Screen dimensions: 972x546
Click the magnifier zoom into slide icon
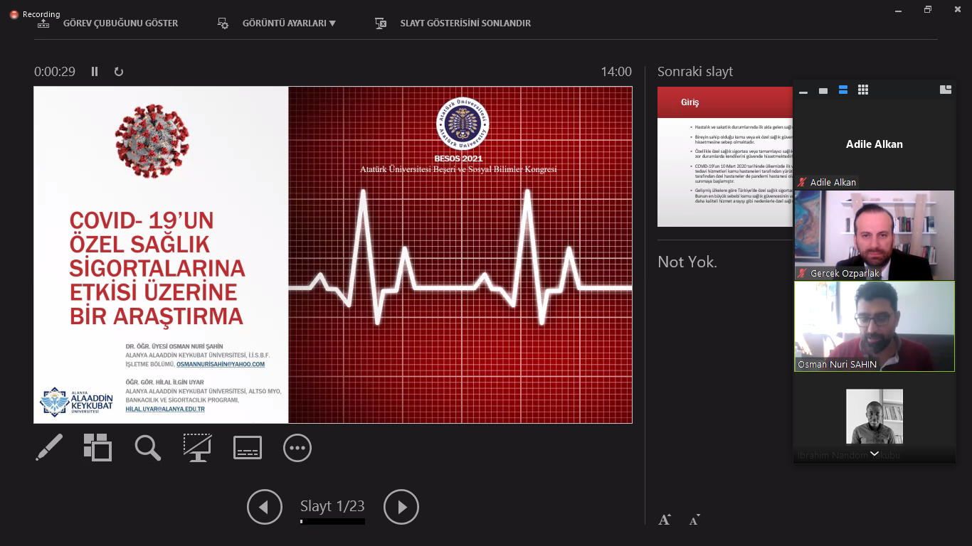[147, 448]
